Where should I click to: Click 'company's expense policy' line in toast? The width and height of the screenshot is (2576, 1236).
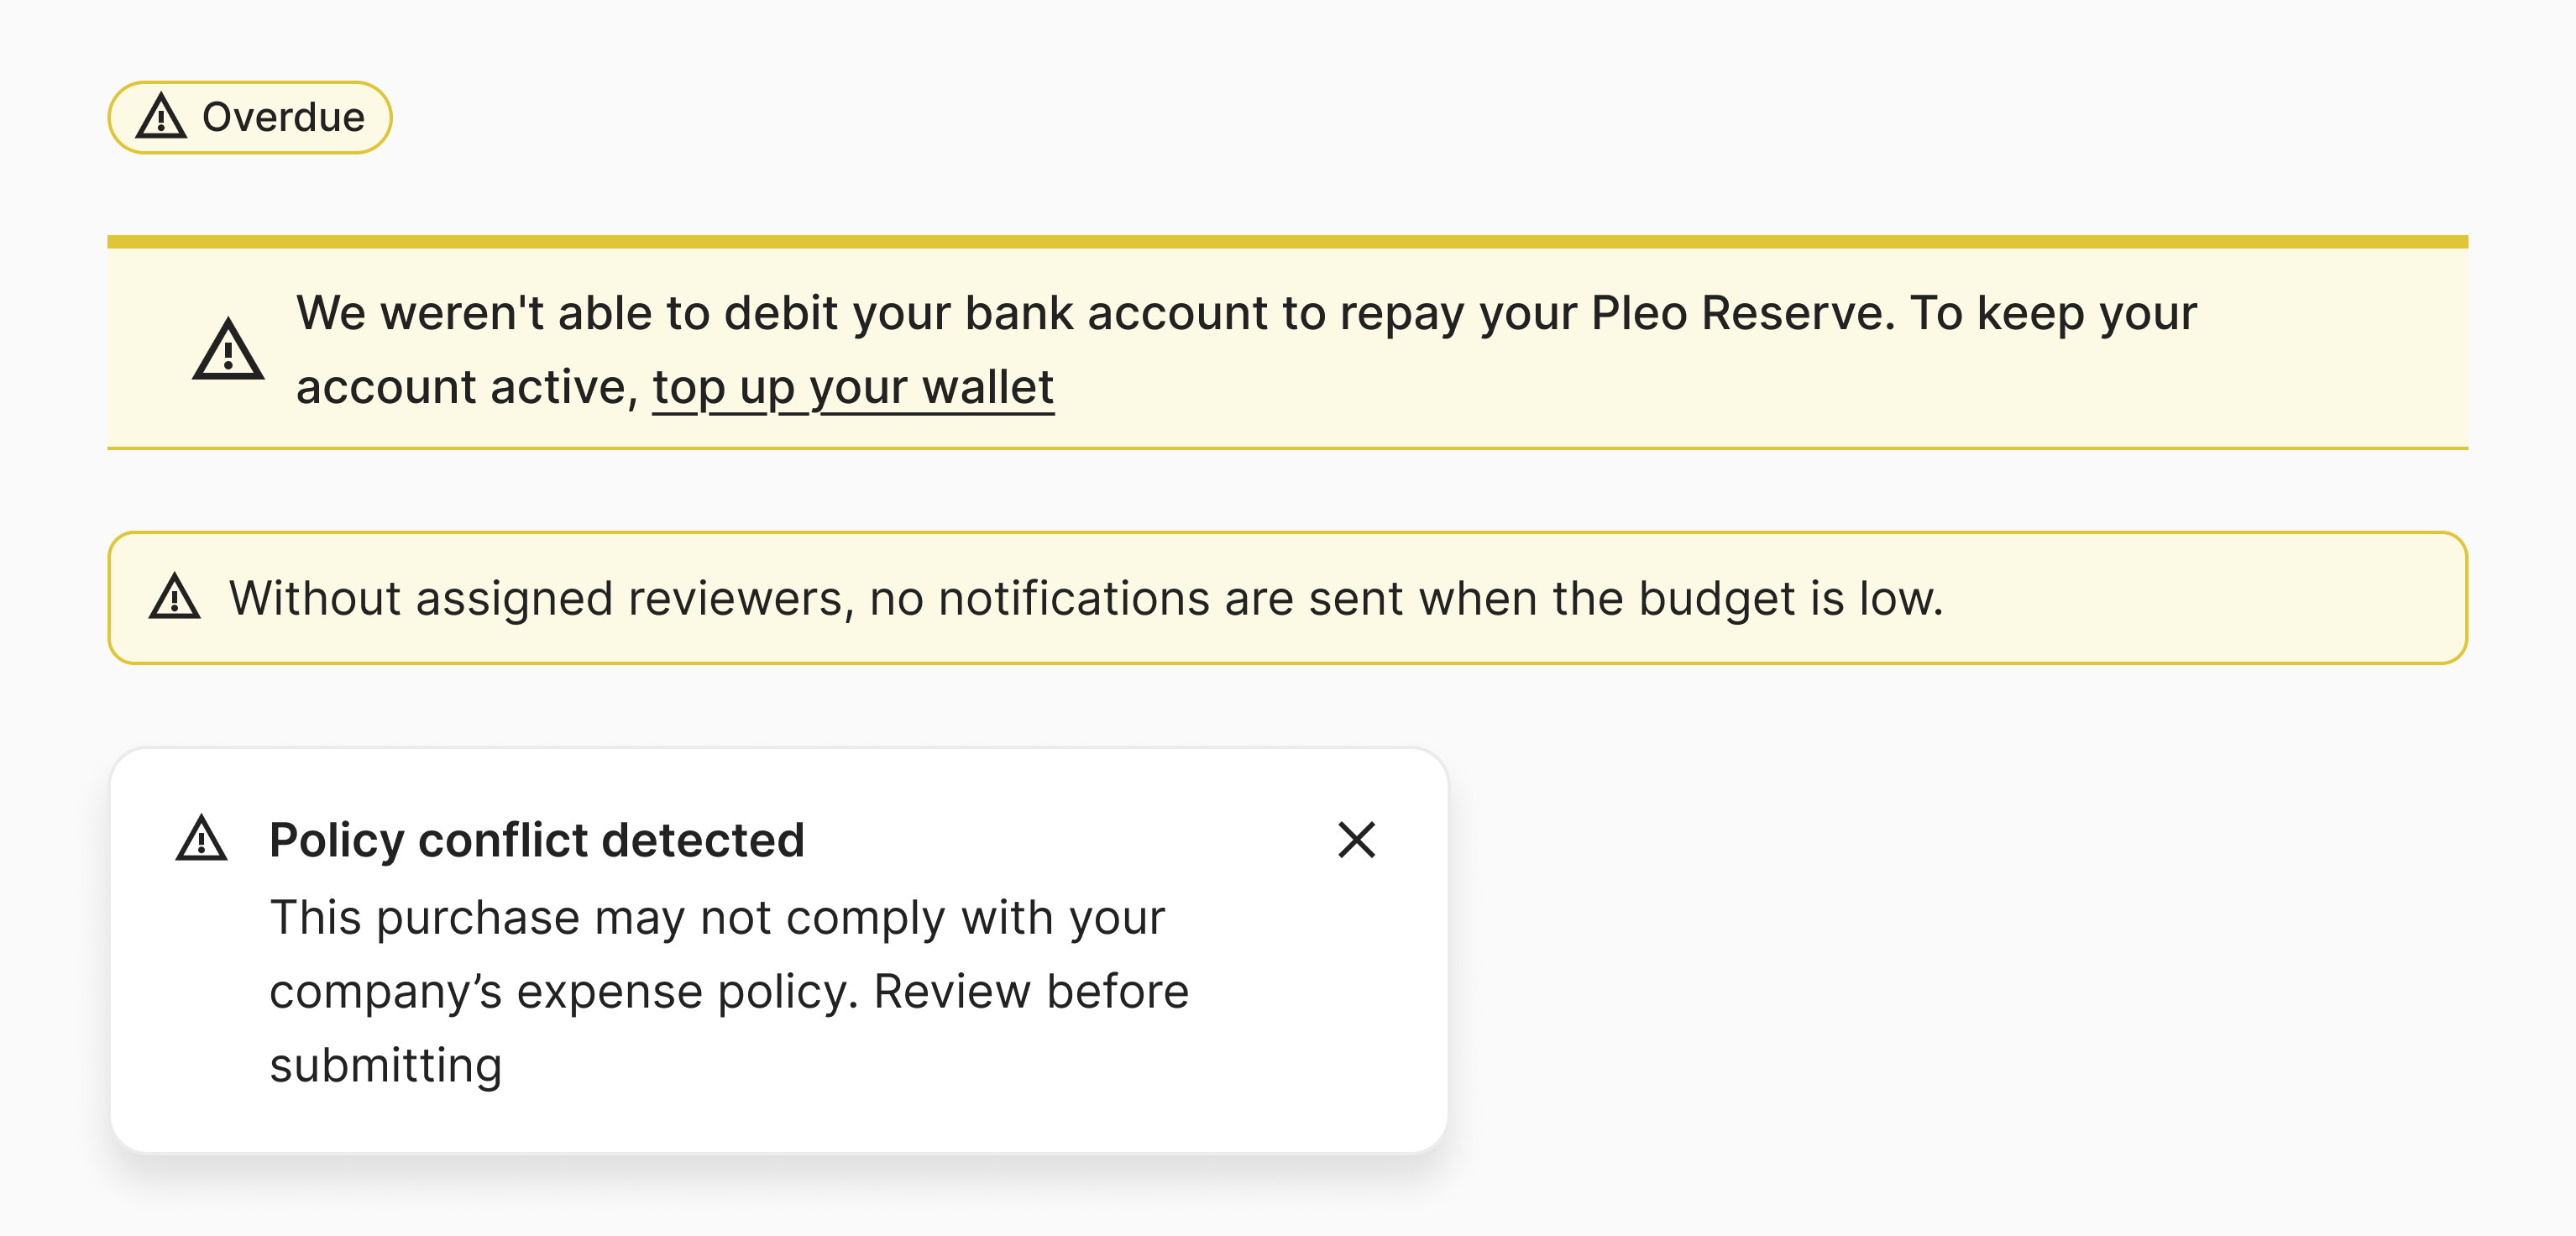point(564,991)
